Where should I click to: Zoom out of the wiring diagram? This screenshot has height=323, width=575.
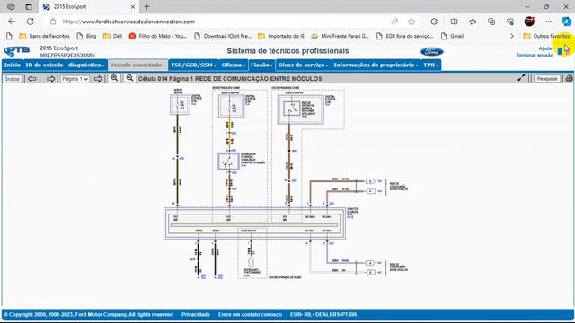(129, 78)
